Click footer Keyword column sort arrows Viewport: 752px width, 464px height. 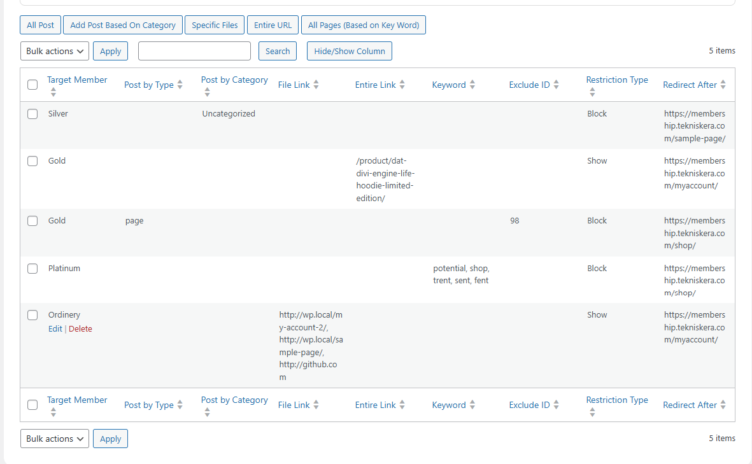pos(472,405)
